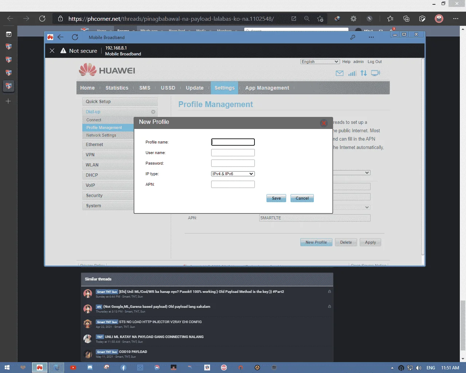Add this page to favorites
Viewport: 466px width, 373px height.
(x=320, y=19)
